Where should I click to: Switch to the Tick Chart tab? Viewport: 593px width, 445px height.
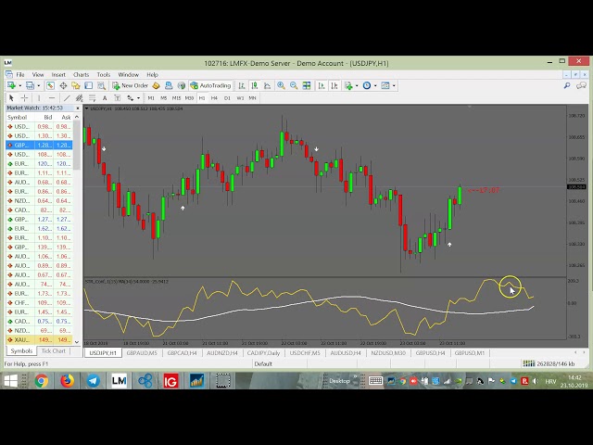coord(54,351)
